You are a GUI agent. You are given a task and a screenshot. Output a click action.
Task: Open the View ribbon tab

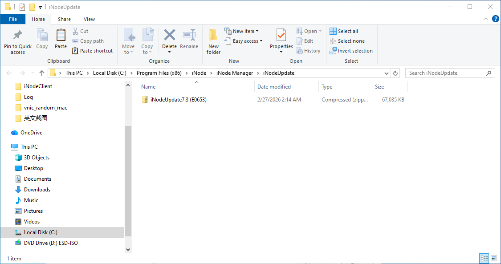tap(89, 19)
